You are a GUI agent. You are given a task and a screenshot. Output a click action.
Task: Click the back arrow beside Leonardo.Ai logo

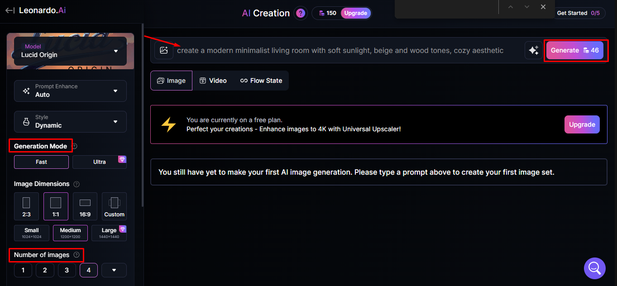[9, 10]
